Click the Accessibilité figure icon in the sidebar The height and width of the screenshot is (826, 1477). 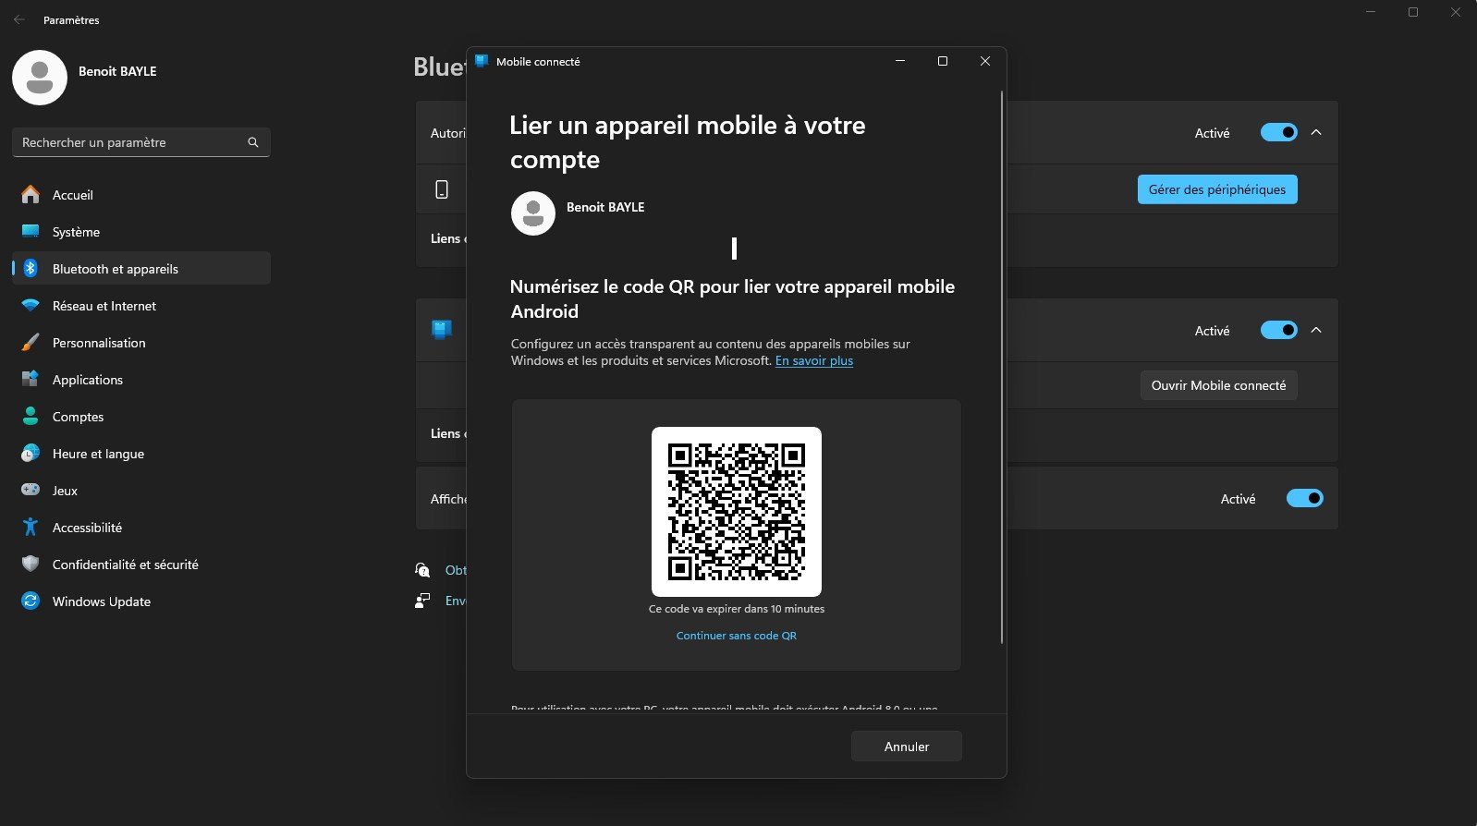31,528
